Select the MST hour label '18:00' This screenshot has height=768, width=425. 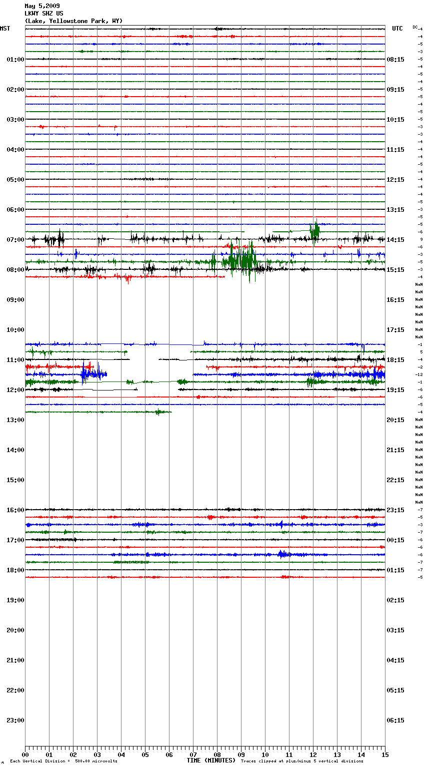pyautogui.click(x=15, y=570)
